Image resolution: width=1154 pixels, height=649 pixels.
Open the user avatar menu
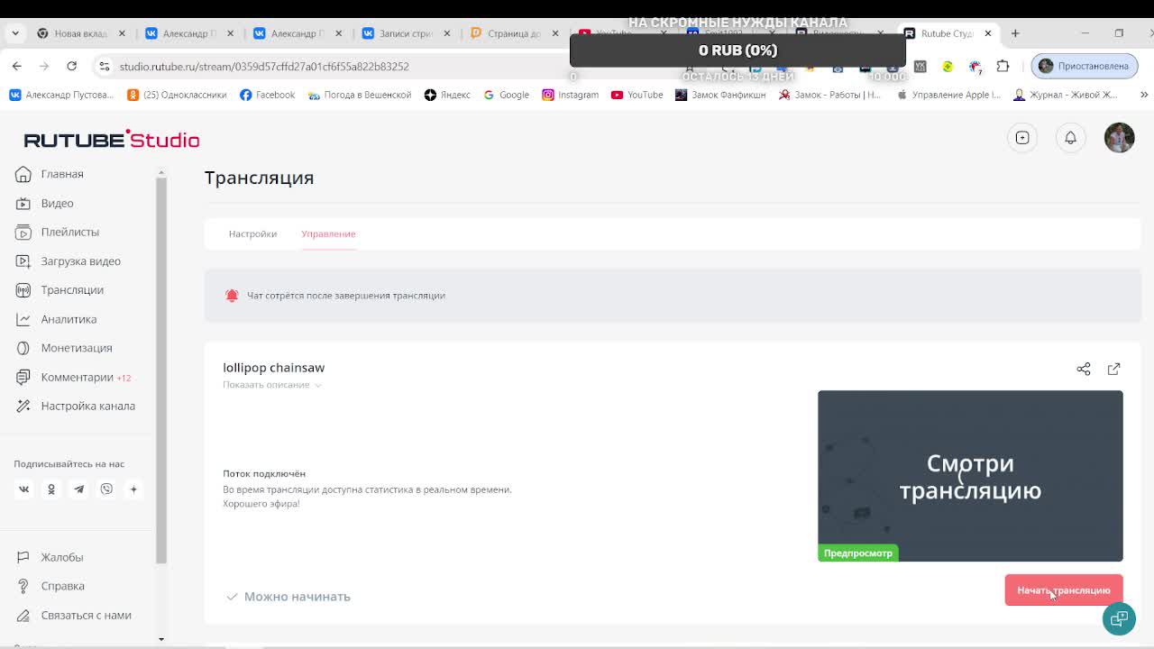point(1119,138)
